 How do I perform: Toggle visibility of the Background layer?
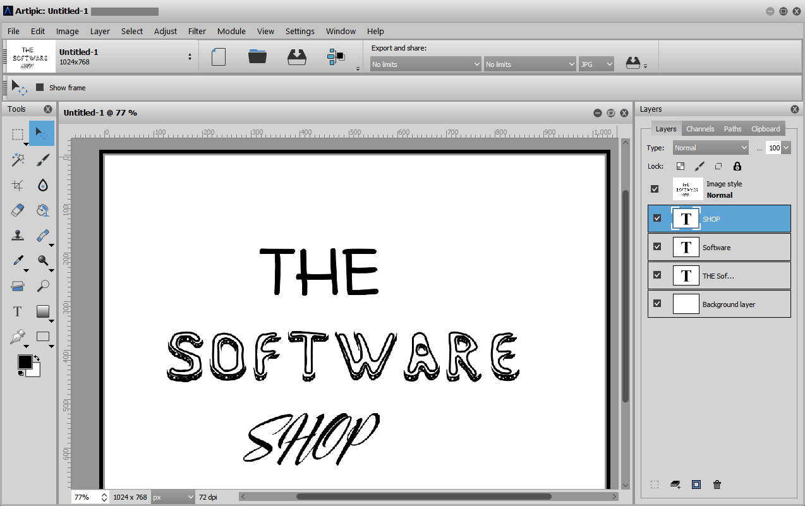[657, 304]
